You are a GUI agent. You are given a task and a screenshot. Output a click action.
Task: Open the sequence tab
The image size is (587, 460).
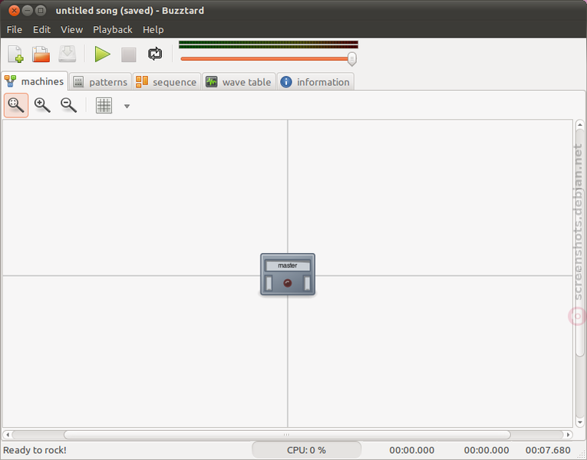167,82
